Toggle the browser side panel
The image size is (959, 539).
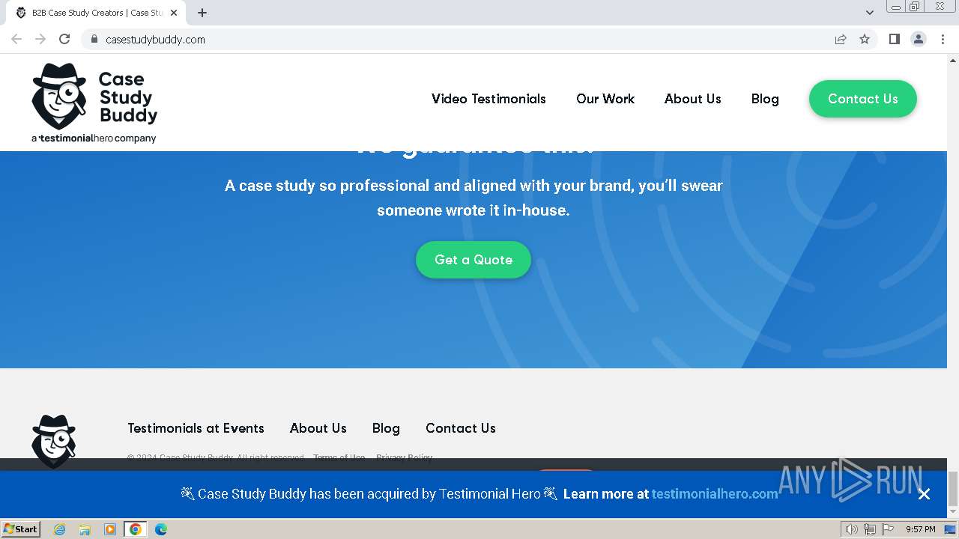click(894, 39)
